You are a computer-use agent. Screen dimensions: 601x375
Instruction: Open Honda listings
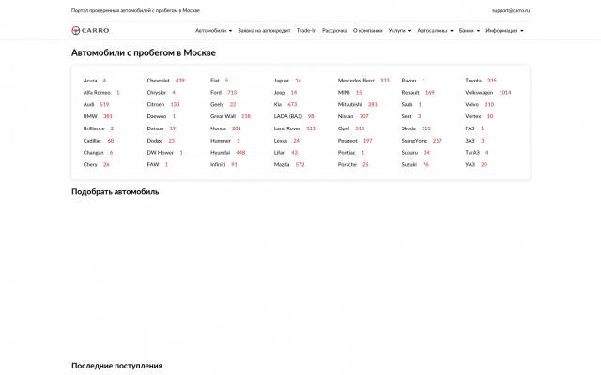coord(218,128)
